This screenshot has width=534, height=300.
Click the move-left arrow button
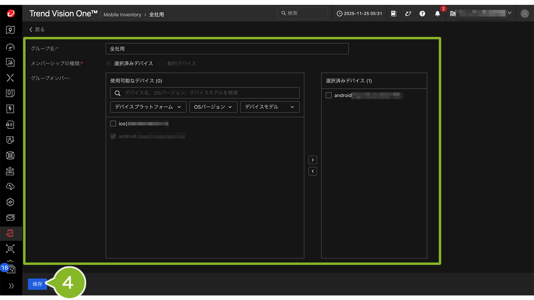point(313,171)
